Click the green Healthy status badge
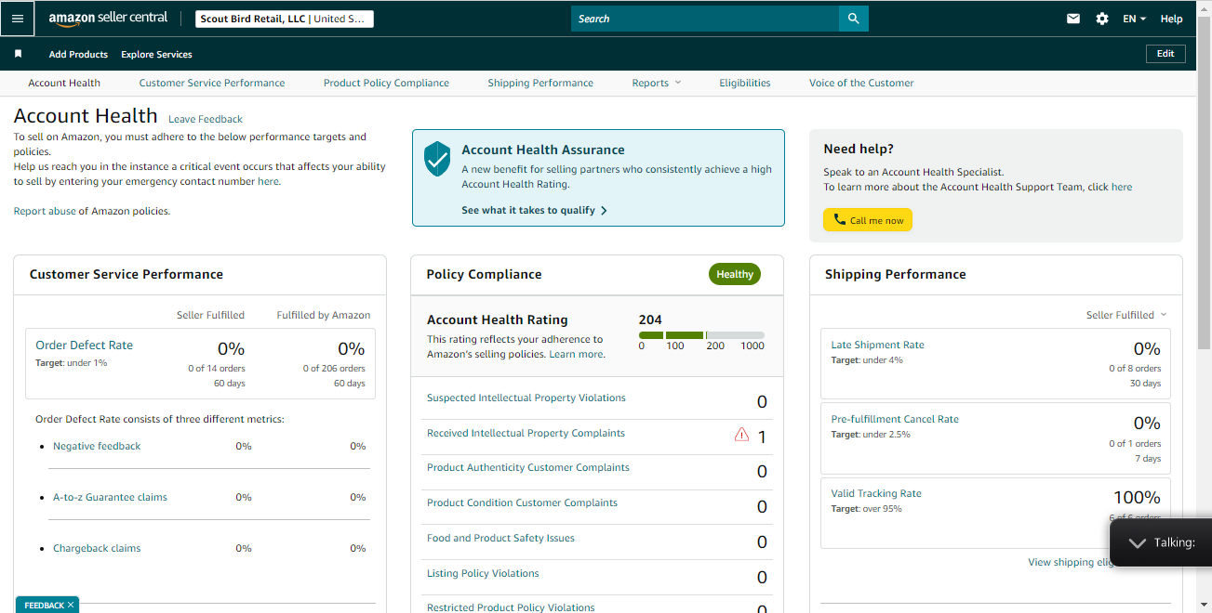The image size is (1212, 613). 735,274
